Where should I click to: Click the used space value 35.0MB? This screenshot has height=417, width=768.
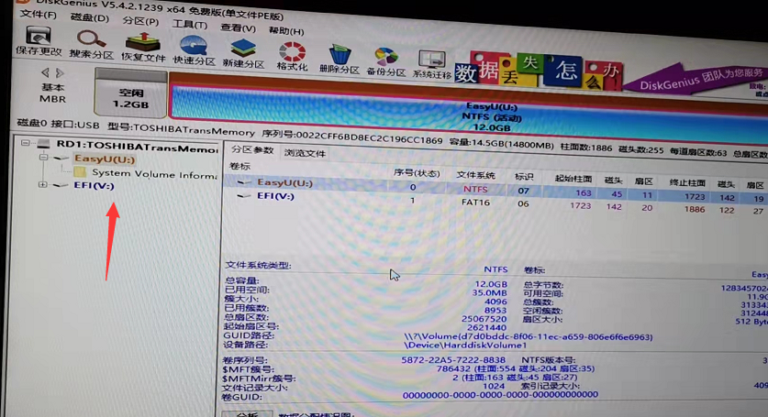489,292
